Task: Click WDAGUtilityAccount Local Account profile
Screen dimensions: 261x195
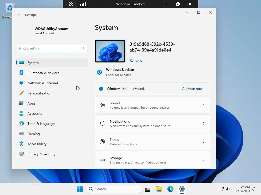Action: coord(51,31)
